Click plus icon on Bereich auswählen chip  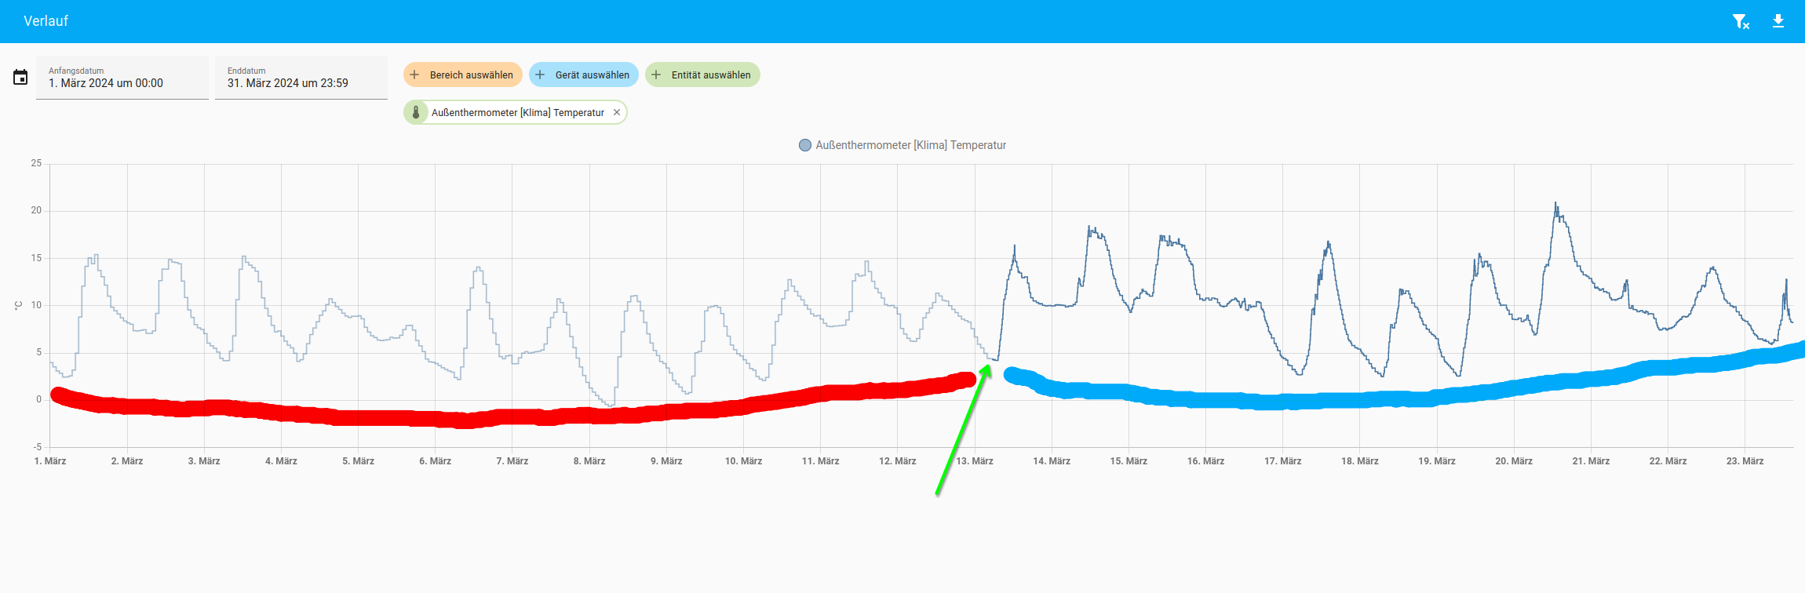pos(415,75)
